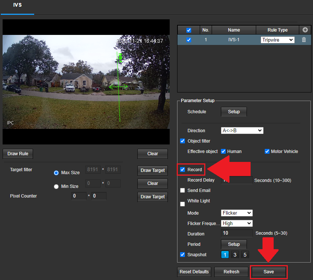Select snapshot count 5
Viewport: 313px width, 280px height.
click(245, 255)
